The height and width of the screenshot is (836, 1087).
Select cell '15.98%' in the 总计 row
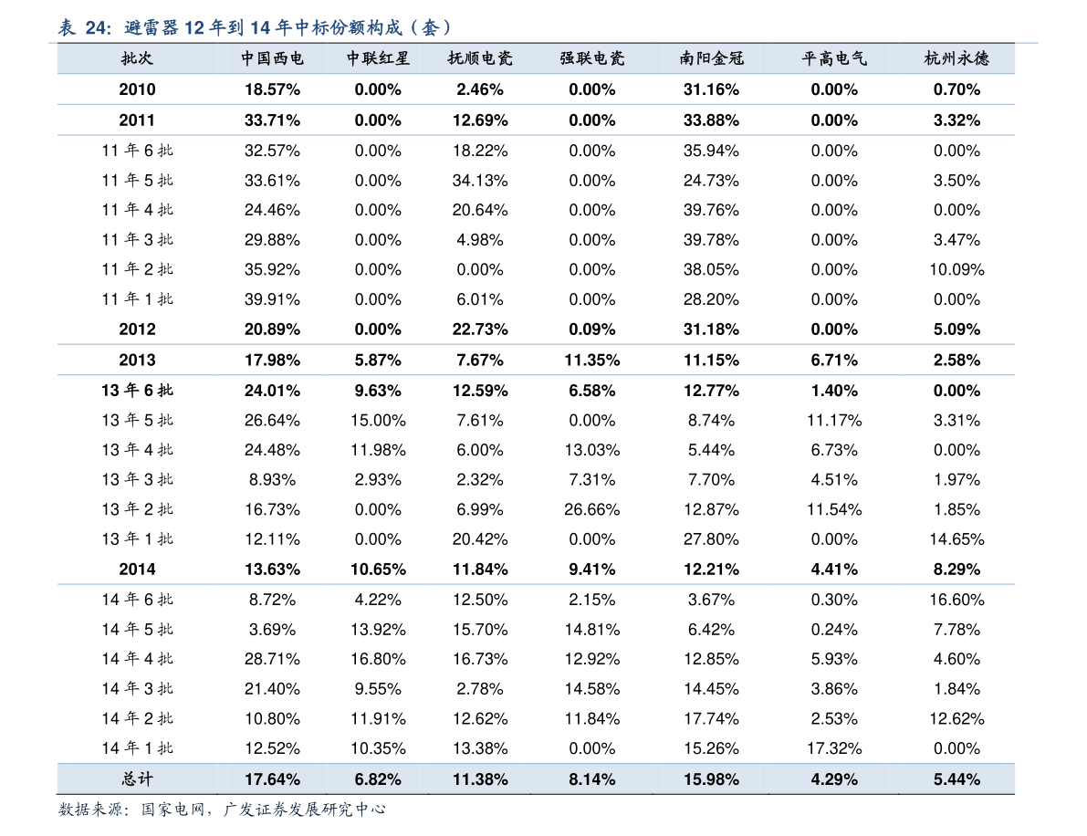click(711, 779)
